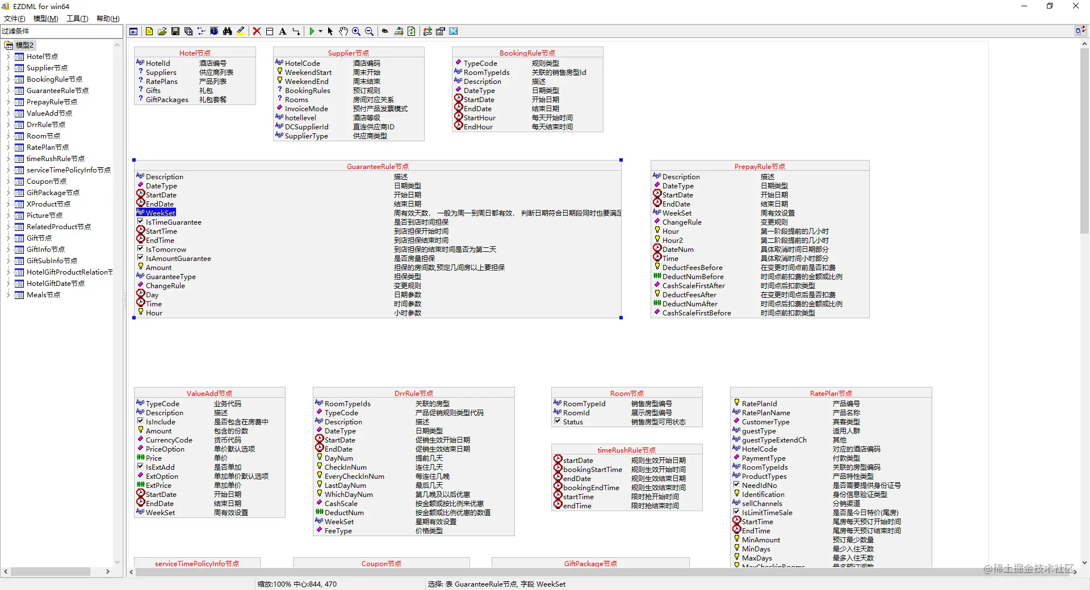This screenshot has height=590, width=1090.
Task: Click the globe browse icon on toolbar
Action: click(x=213, y=31)
